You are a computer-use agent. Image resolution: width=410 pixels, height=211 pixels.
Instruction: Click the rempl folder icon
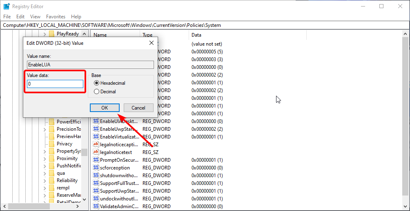[51, 187]
